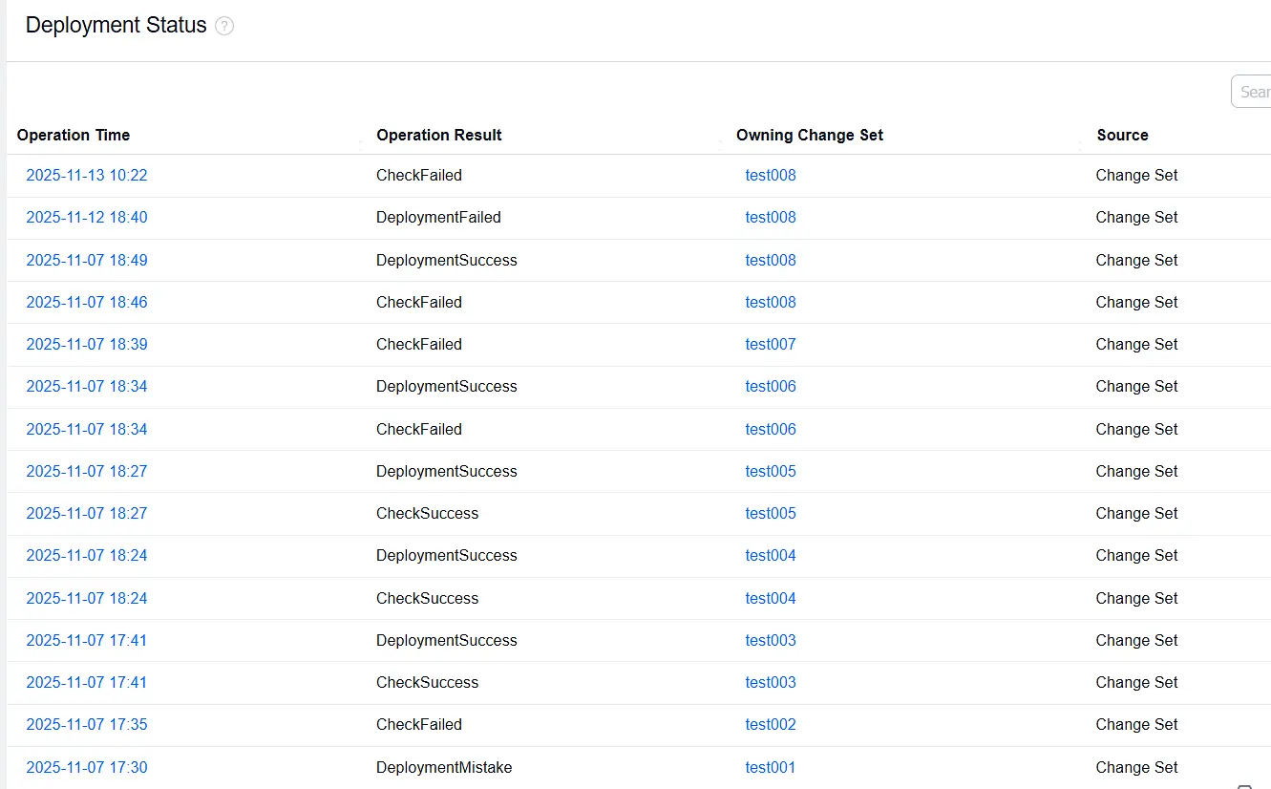Open test006 in the CheckFailed row

(x=771, y=429)
